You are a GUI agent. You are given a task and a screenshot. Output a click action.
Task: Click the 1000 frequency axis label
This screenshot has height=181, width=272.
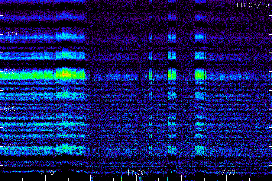[12, 34]
